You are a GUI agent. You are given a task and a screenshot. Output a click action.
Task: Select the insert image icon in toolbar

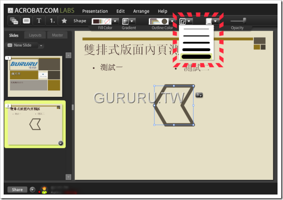[x=14, y=21]
